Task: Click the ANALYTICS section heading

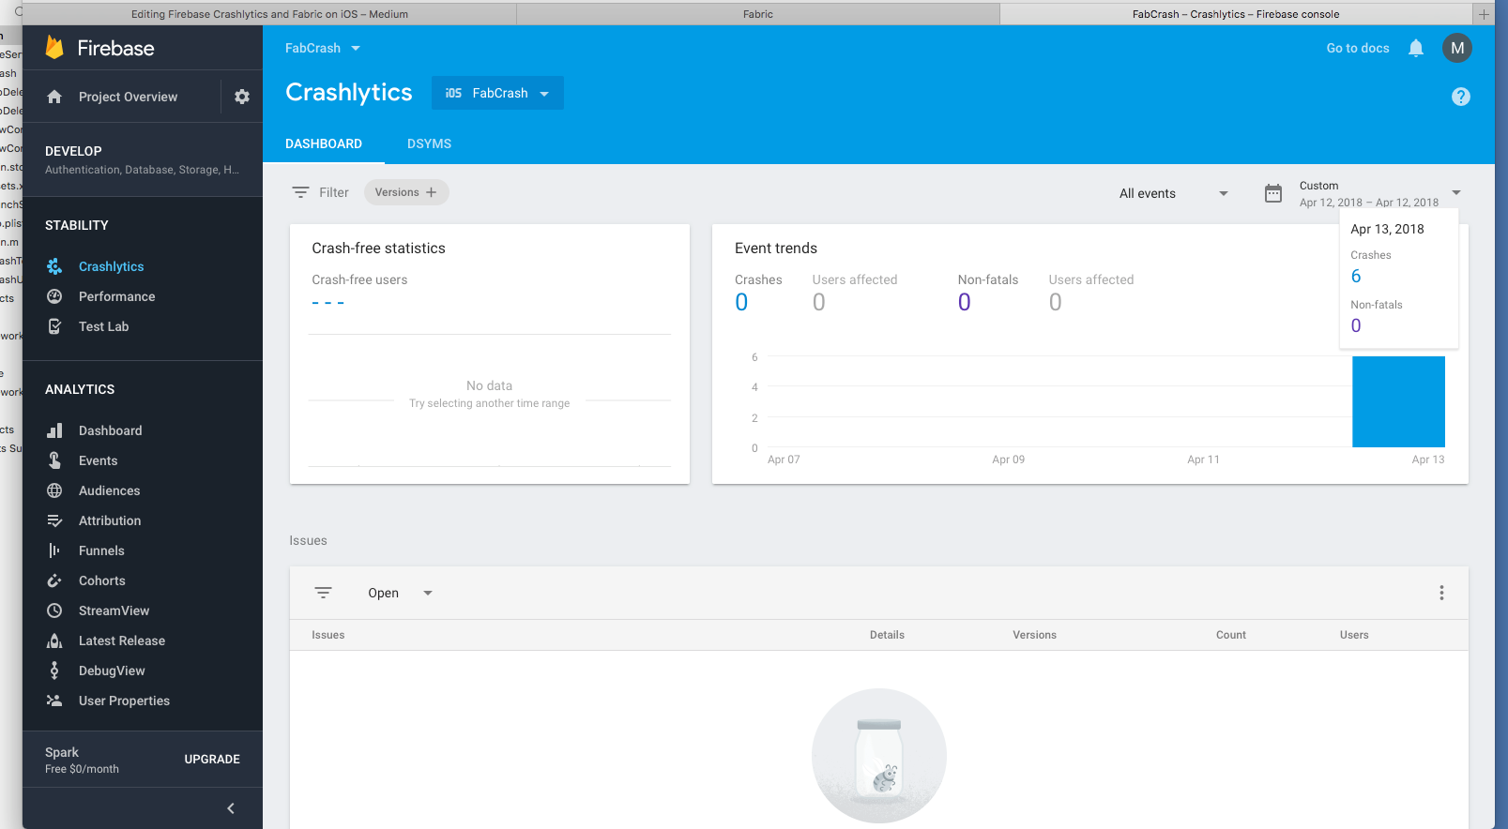Action: 80,389
